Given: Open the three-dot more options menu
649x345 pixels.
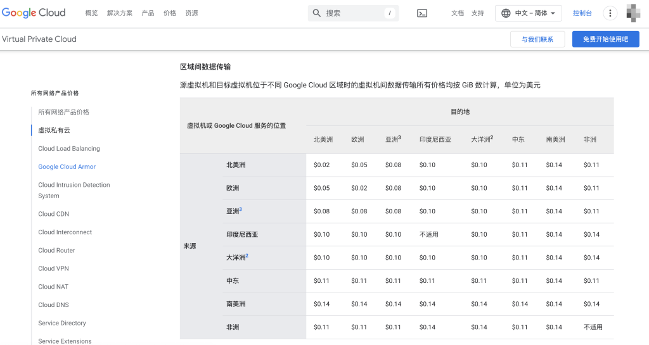Looking at the screenshot, I should (x=610, y=13).
